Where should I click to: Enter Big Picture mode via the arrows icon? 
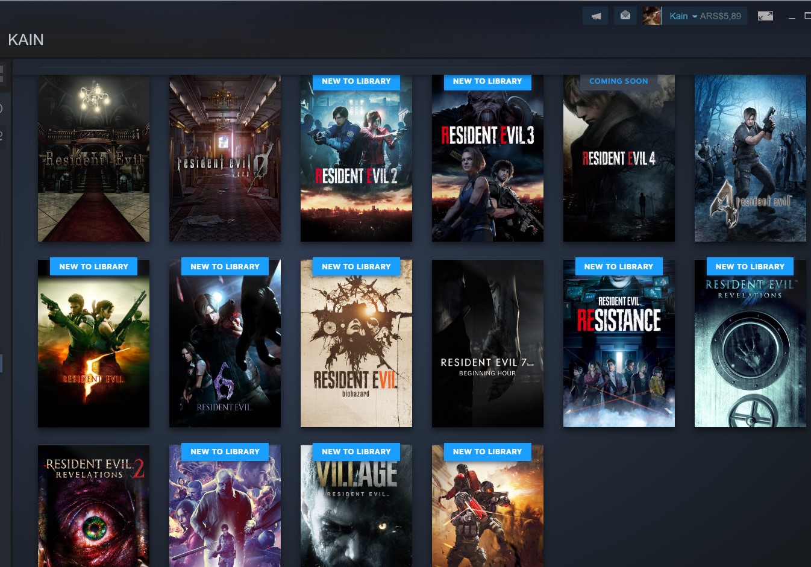pyautogui.click(x=765, y=16)
